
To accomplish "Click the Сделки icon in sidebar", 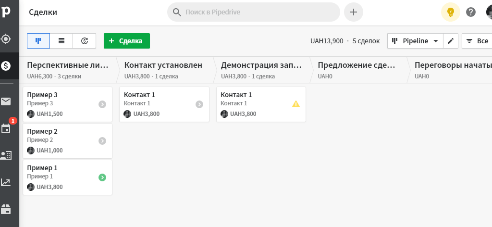I will pos(6,66).
